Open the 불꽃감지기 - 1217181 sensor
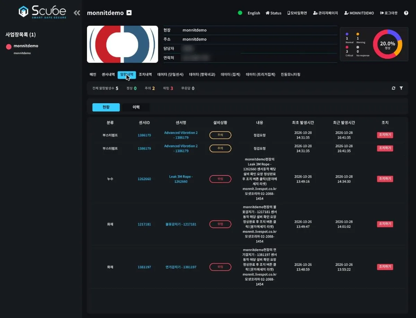 [x=181, y=224]
